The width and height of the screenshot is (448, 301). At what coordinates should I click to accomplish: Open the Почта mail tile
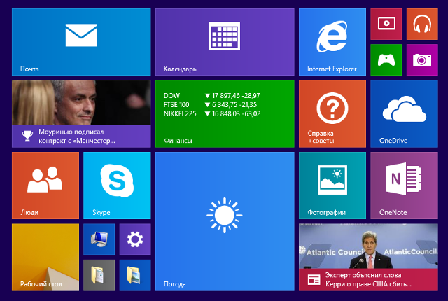tap(81, 42)
